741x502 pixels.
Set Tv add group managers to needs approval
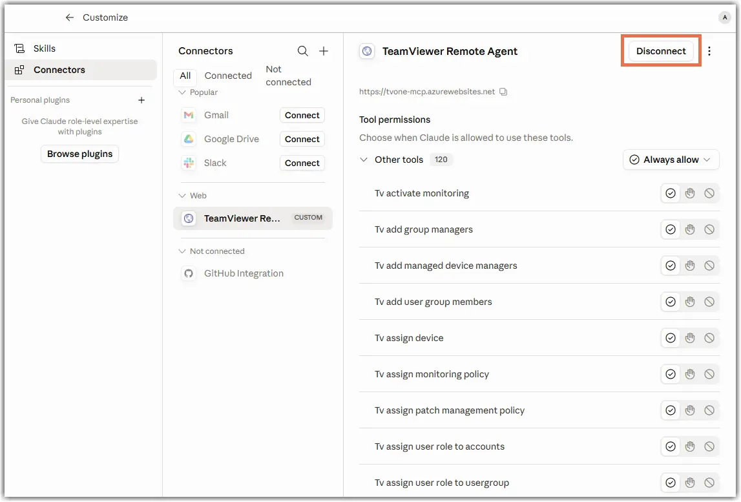[690, 230]
